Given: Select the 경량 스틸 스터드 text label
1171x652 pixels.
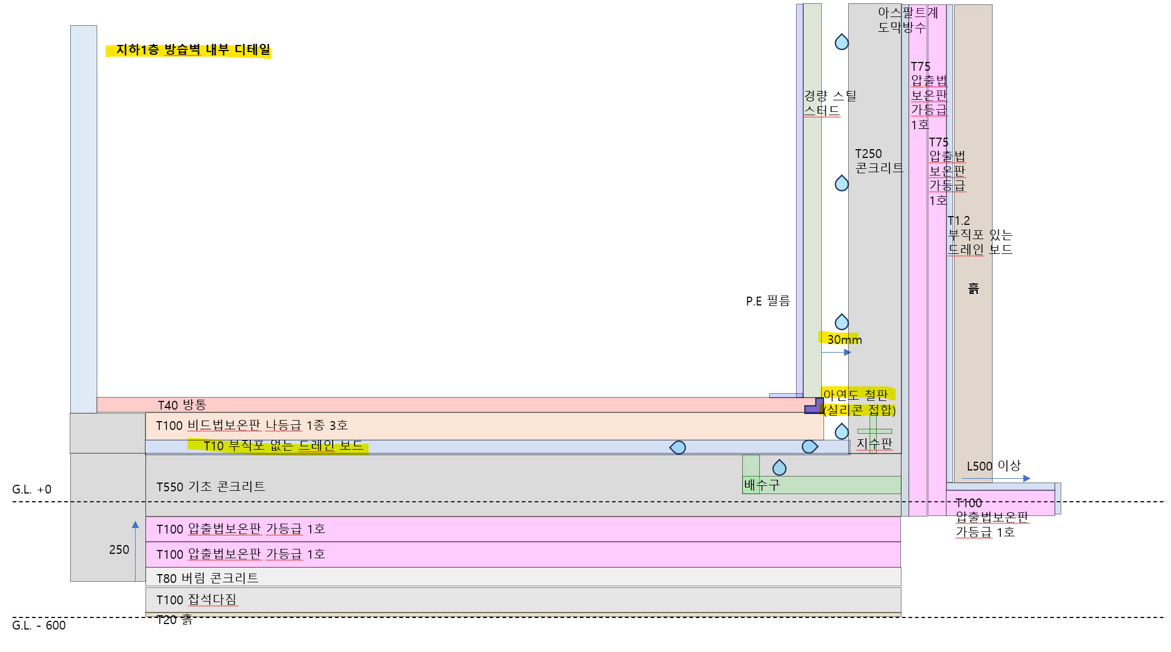Looking at the screenshot, I should pos(830,103).
